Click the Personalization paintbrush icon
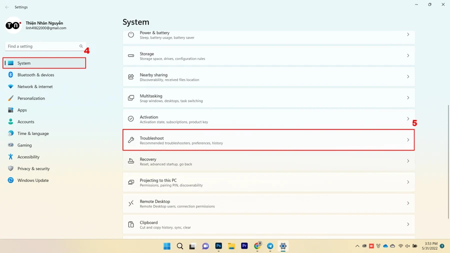The width and height of the screenshot is (450, 253). (10, 98)
